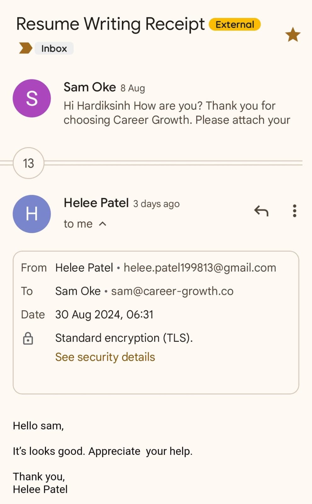Tap the Resume Writing Receipt subject
The width and height of the screenshot is (312, 504).
click(110, 24)
